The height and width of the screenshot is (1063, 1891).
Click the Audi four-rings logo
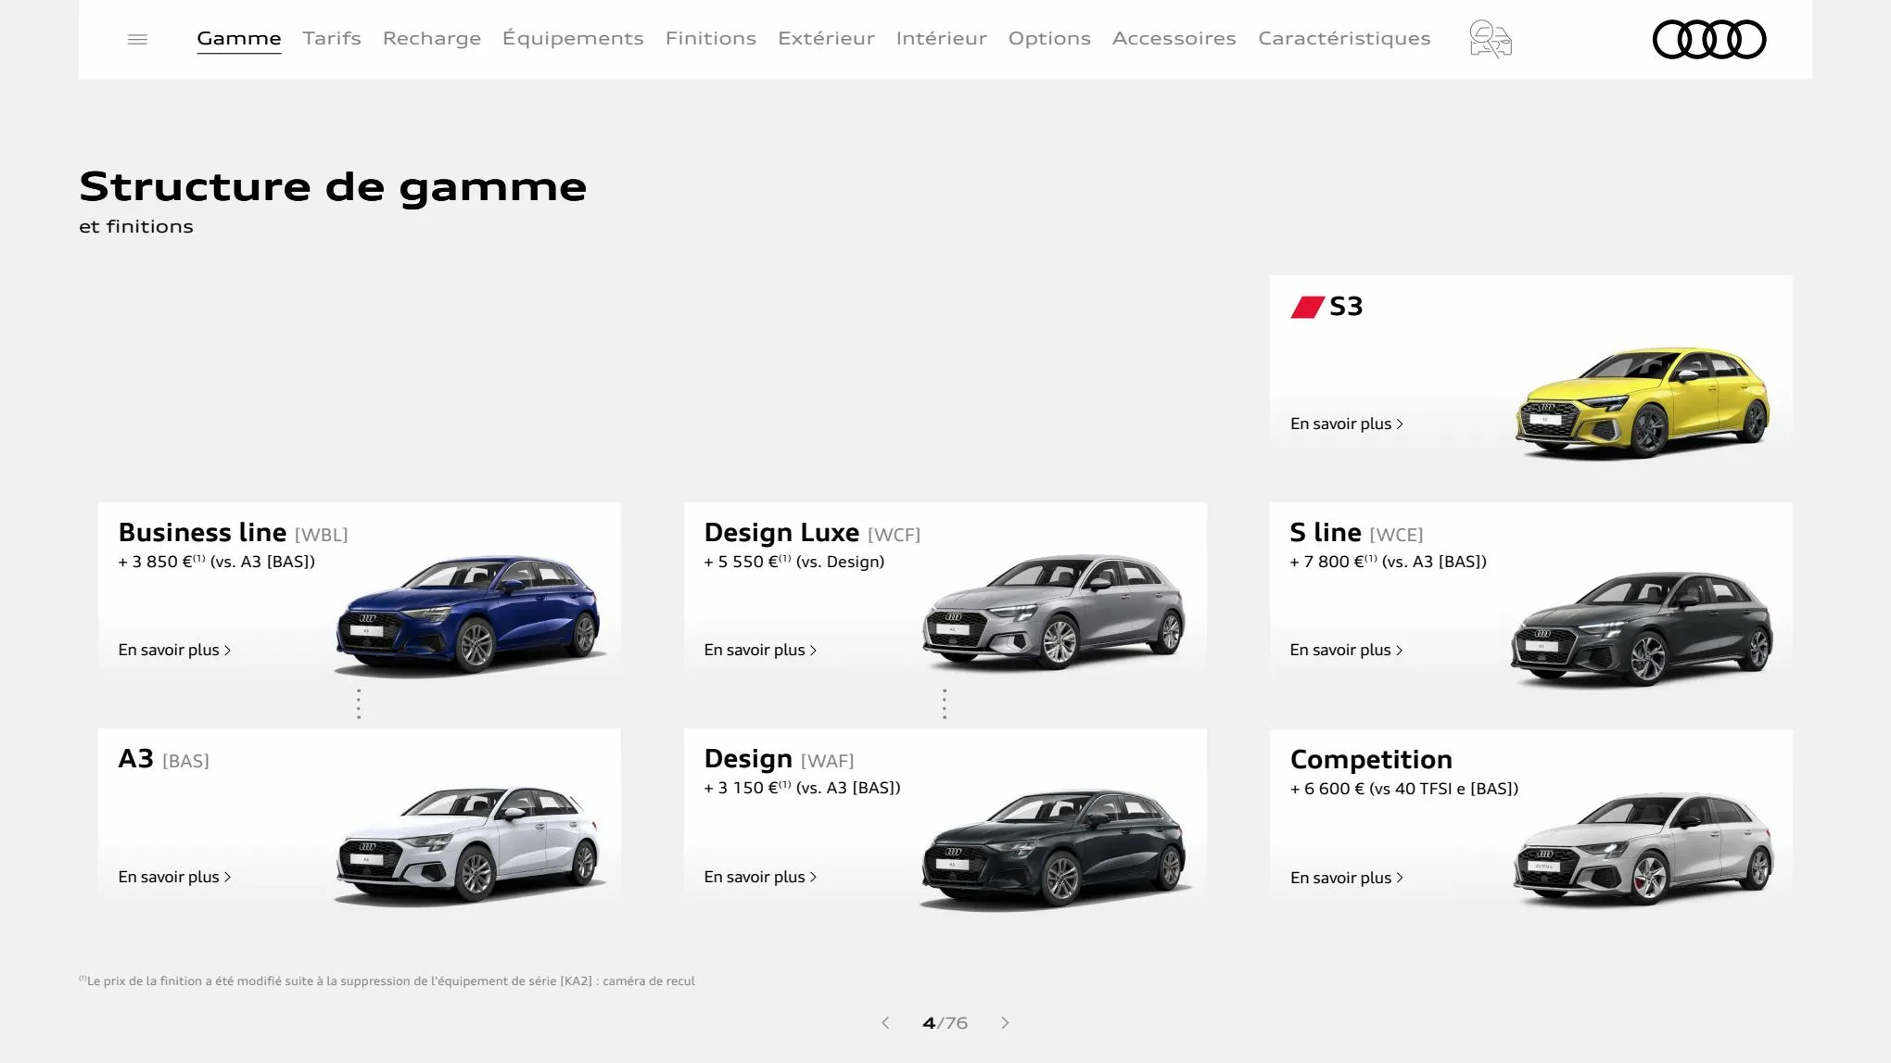pyautogui.click(x=1709, y=39)
